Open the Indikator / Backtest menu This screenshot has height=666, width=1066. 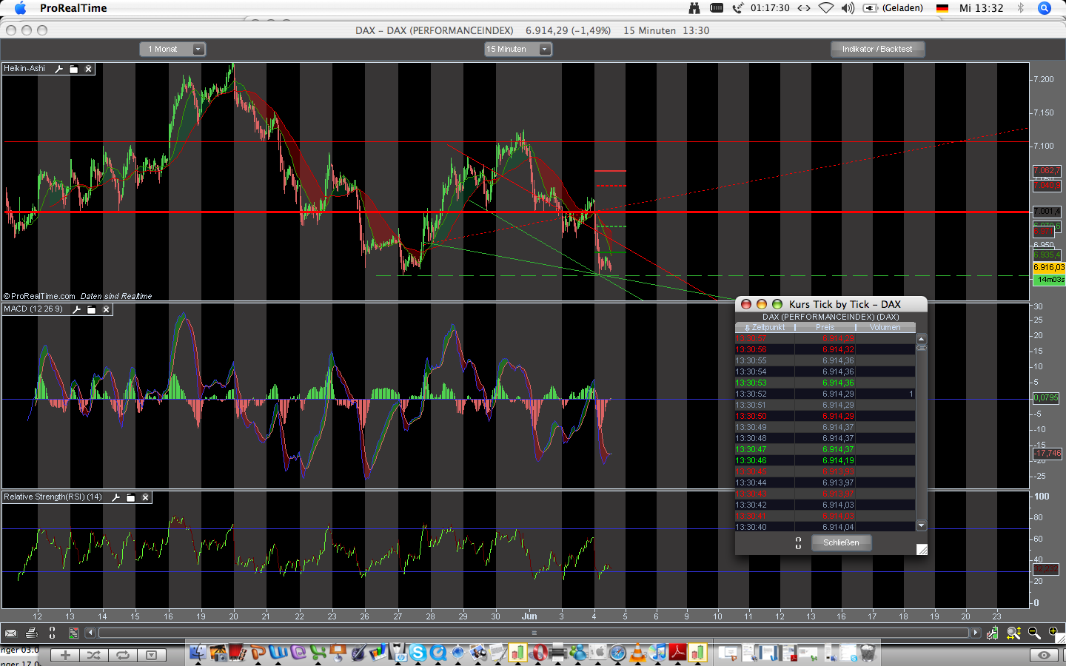(x=877, y=49)
